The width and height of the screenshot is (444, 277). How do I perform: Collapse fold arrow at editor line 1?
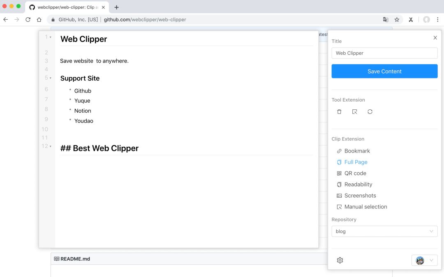tap(51, 37)
